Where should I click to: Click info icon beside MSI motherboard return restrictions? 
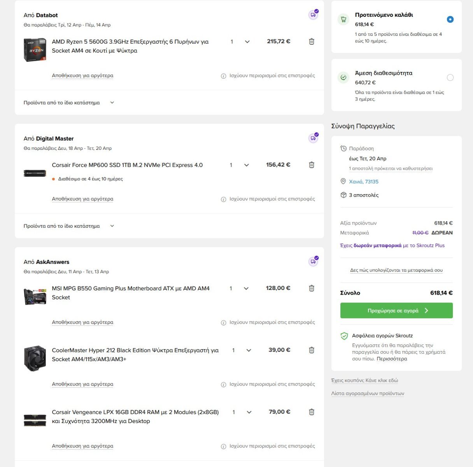tap(223, 323)
